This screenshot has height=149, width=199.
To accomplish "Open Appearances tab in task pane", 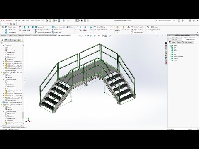I will point(166,55).
